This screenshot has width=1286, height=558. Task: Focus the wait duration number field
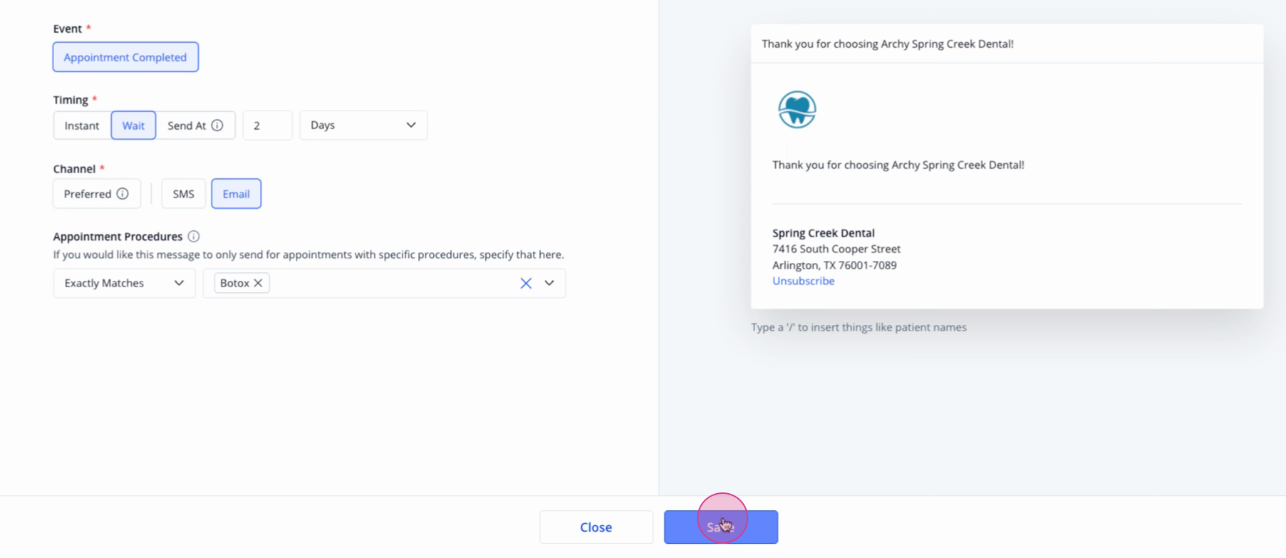[x=267, y=125]
